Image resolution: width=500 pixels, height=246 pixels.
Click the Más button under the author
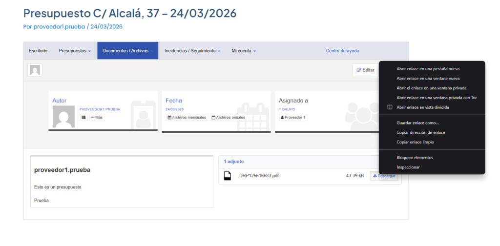pyautogui.click(x=97, y=117)
